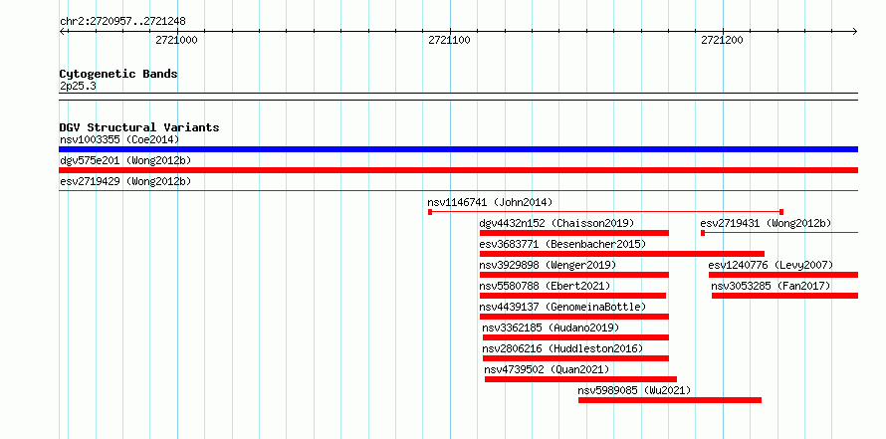The height and width of the screenshot is (439, 886).
Task: Click the esv1240776 (Levy2007) variant bar
Action: coord(783,275)
